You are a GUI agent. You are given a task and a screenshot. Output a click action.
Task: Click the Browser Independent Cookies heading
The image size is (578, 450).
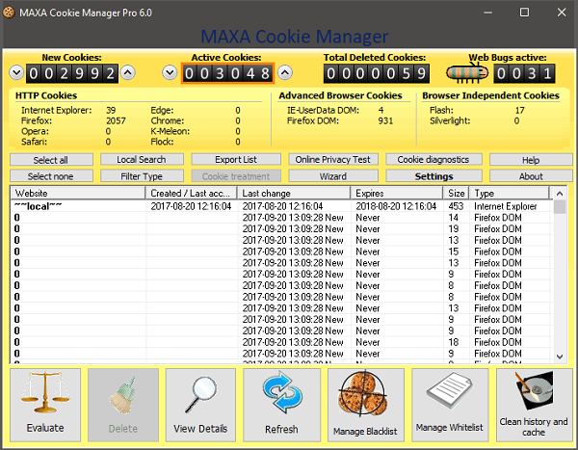coord(490,95)
